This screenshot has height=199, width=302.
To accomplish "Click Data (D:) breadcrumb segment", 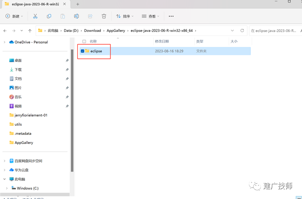I will click(x=71, y=31).
